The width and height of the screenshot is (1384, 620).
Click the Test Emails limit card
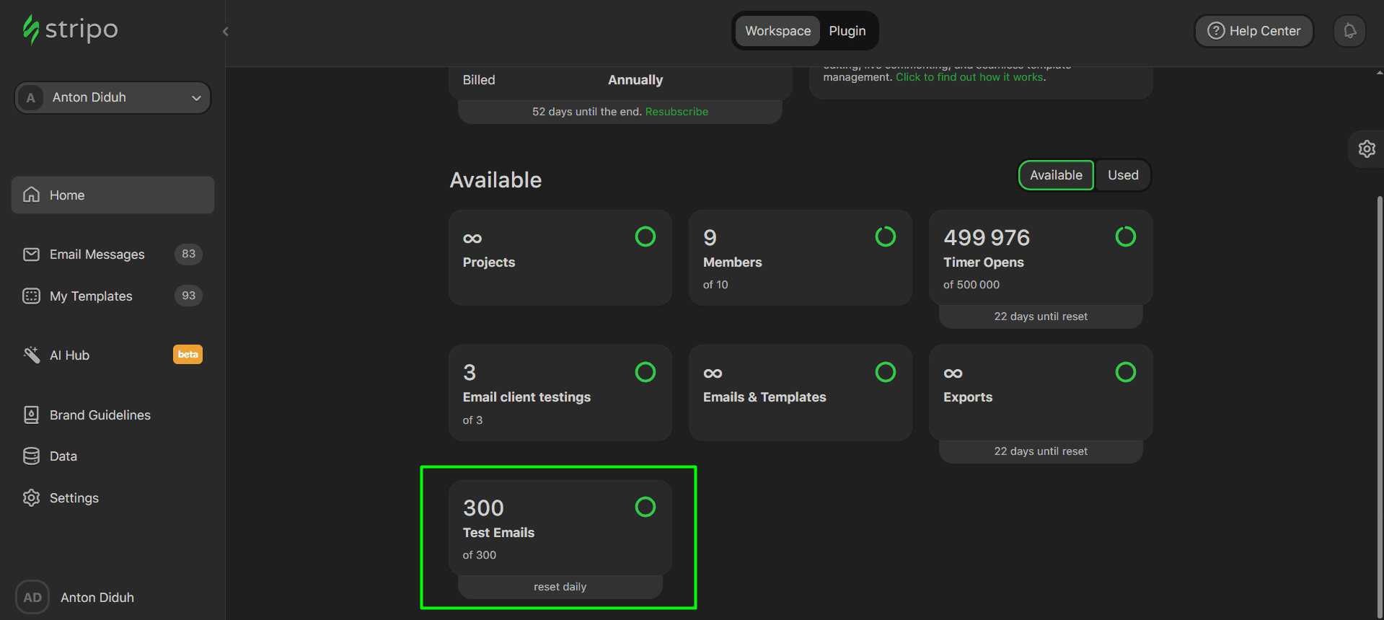(560, 530)
